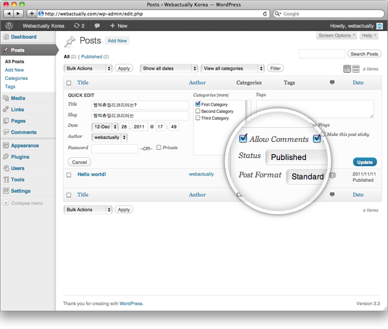
Task: Click the browser back arrow button
Action: (9, 14)
